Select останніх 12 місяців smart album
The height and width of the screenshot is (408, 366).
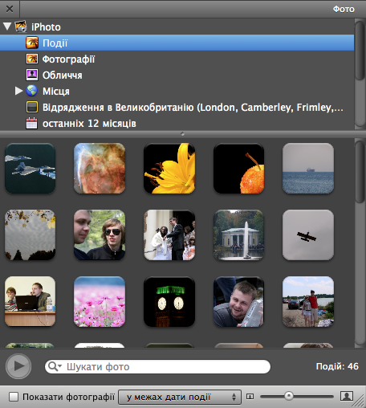(177, 123)
